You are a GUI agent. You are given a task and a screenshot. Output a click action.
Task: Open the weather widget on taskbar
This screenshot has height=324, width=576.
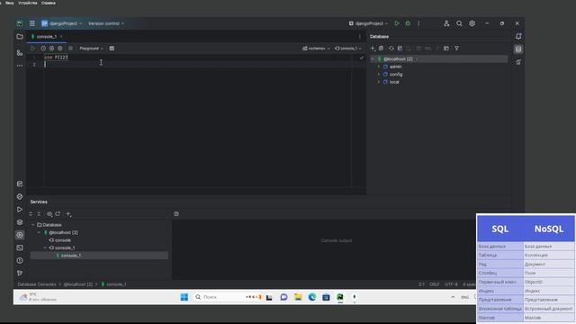click(x=39, y=297)
